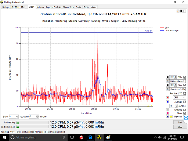The width and height of the screenshot is (188, 141).
Task: Click the title text field starting with Station
Action: (x=177, y=81)
